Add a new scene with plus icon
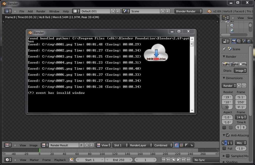This screenshot has height=165, width=255. pyautogui.click(x=163, y=11)
